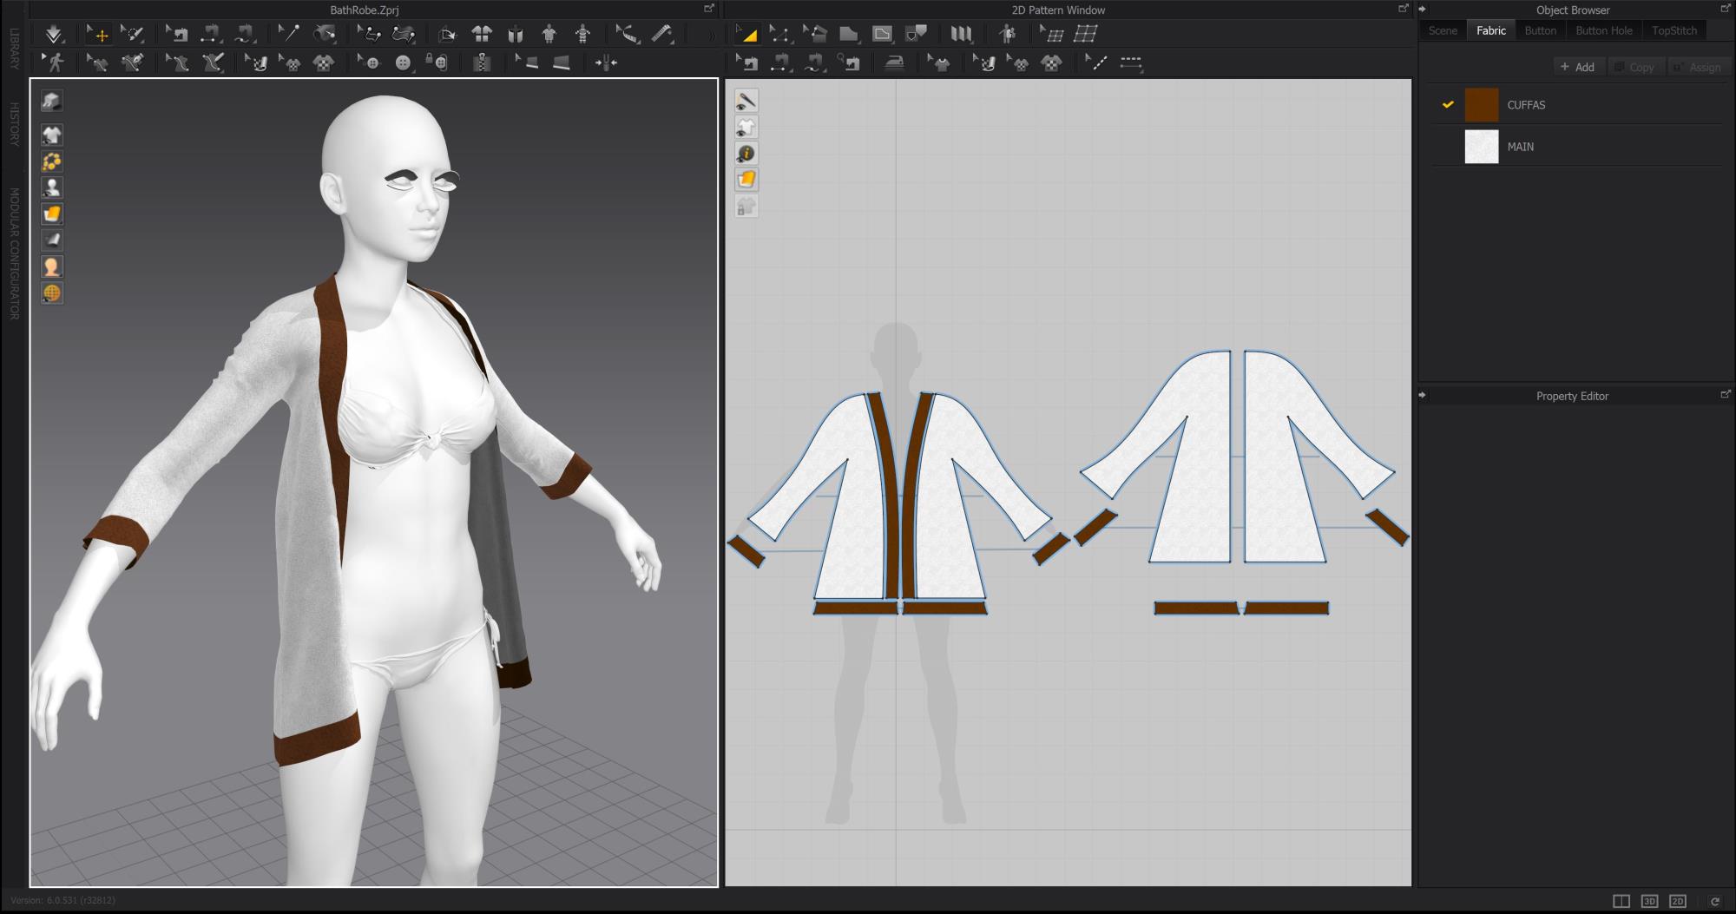The image size is (1736, 914).
Task: Select the grid mesh icon in 2D toolbar
Action: [1085, 34]
